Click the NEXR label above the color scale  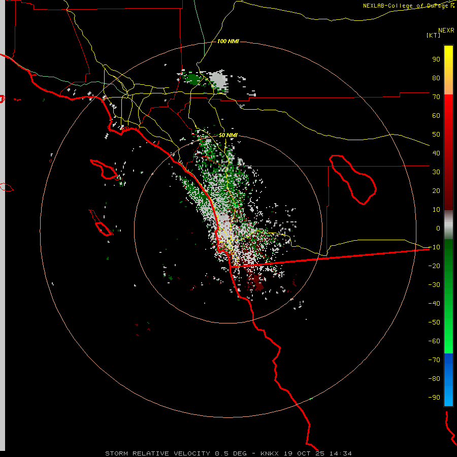click(x=446, y=30)
